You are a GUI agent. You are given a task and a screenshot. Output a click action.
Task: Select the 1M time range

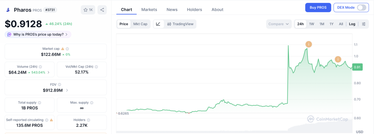tap(322, 24)
